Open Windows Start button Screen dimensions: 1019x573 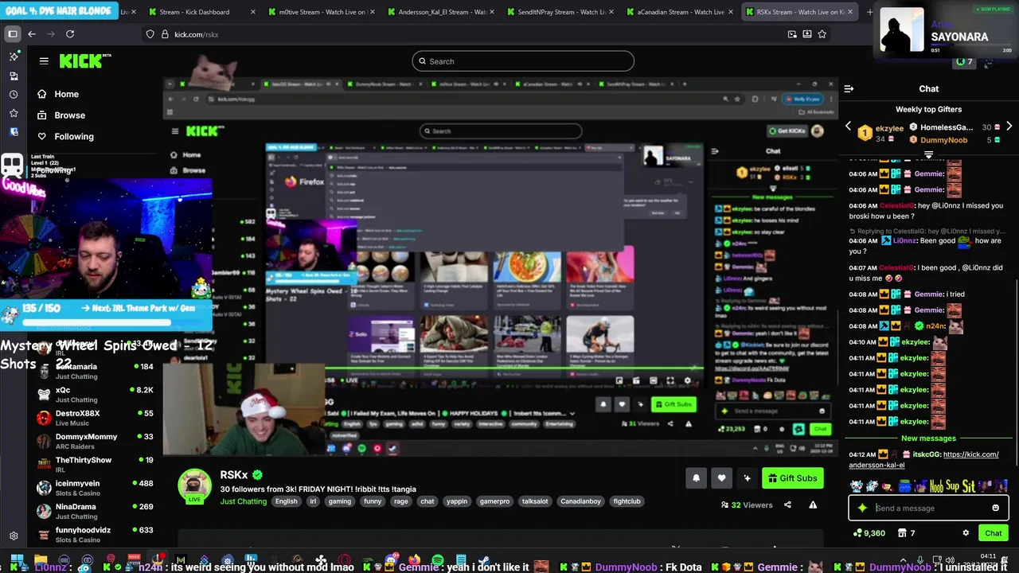[16, 561]
